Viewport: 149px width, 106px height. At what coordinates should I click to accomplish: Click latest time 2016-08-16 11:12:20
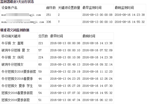click(x=97, y=72)
